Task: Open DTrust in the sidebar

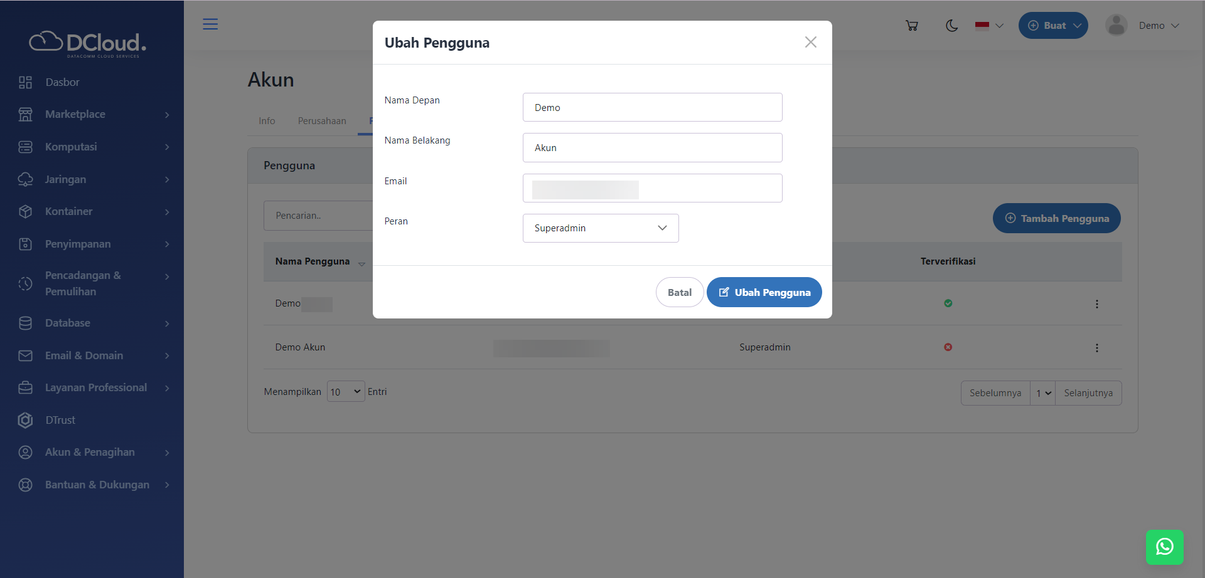Action: [x=60, y=420]
